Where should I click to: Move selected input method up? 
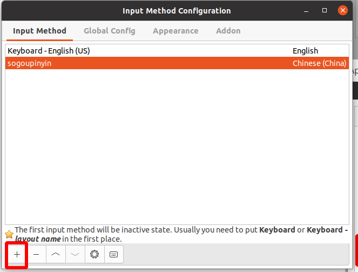(56, 254)
